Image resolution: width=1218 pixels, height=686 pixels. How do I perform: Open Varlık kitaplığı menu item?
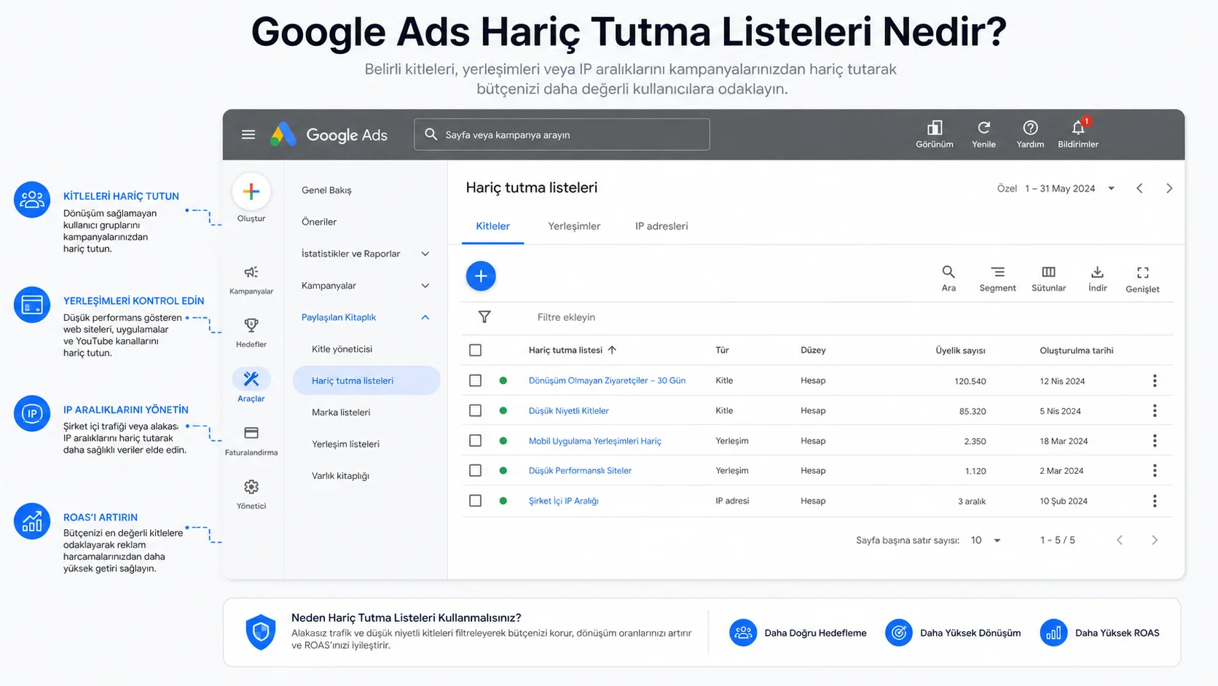pos(340,476)
